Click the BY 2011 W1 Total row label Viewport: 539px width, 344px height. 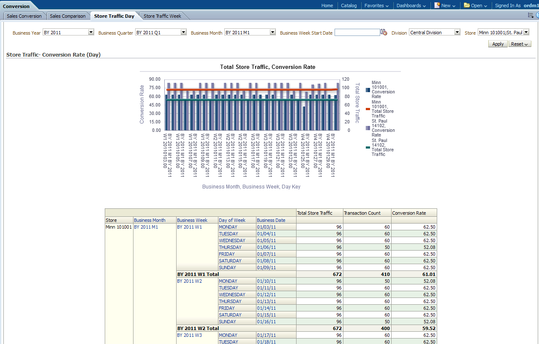click(x=198, y=274)
